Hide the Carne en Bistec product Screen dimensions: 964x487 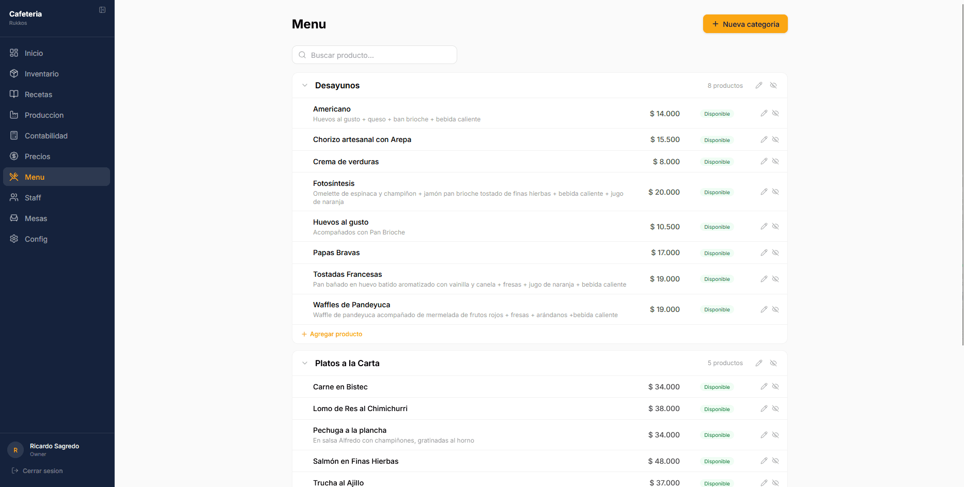775,386
